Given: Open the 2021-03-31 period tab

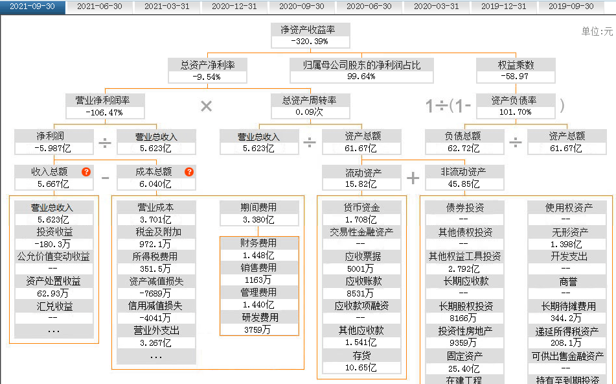Looking at the screenshot, I should (167, 6).
